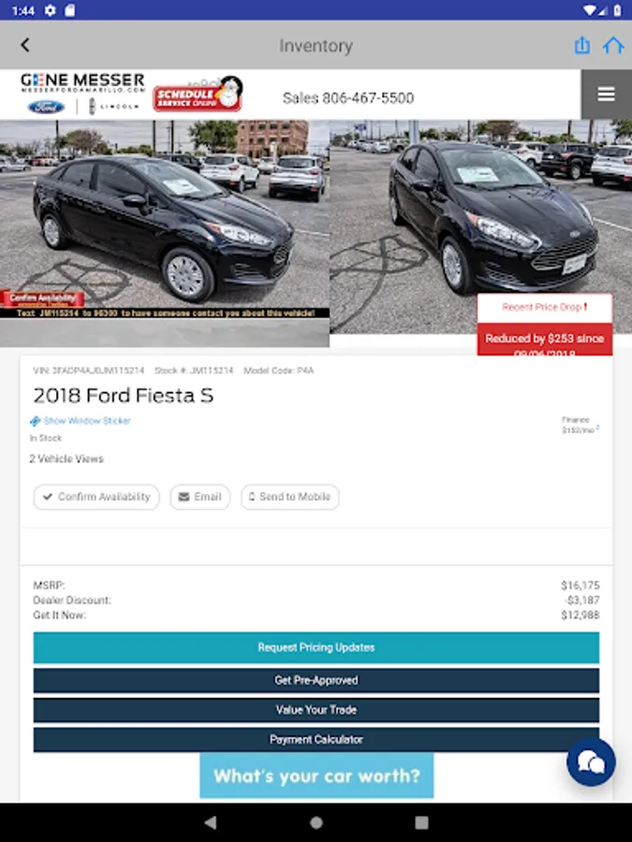This screenshot has width=632, height=842.
Task: Select Send to Mobile button
Action: [x=289, y=497]
